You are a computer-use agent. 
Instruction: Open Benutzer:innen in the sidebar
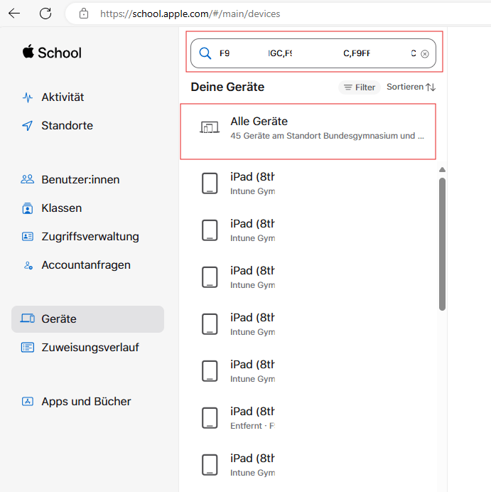coord(80,180)
